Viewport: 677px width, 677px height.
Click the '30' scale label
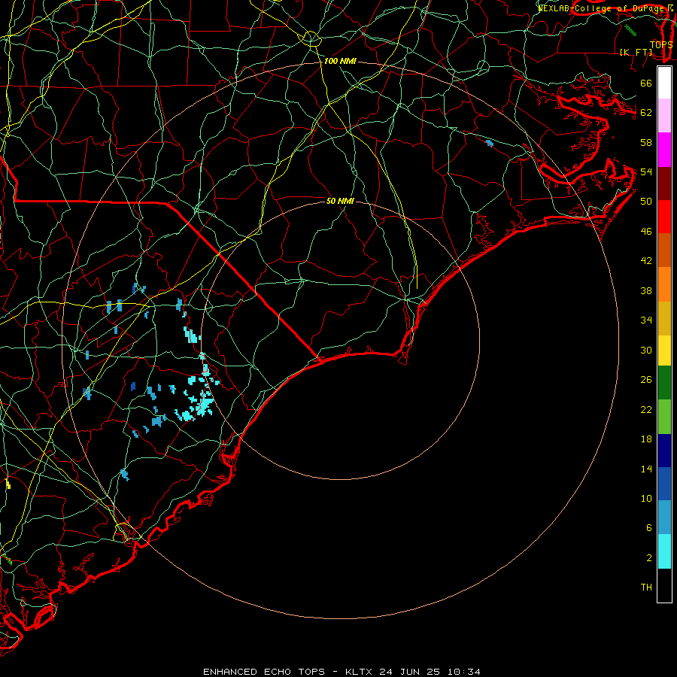pyautogui.click(x=646, y=350)
